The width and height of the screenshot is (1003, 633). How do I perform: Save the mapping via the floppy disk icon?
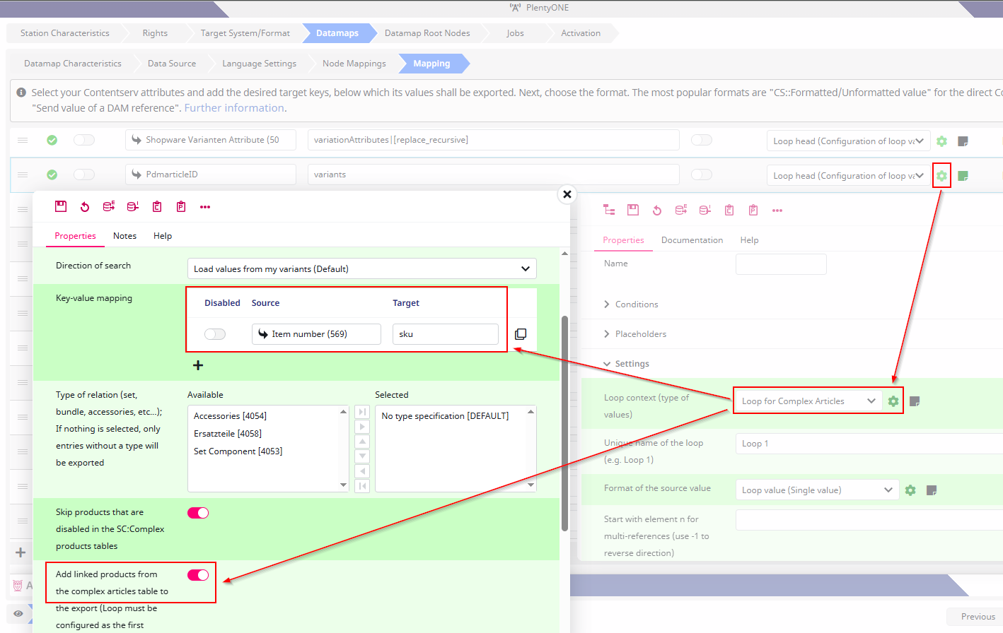click(x=60, y=206)
